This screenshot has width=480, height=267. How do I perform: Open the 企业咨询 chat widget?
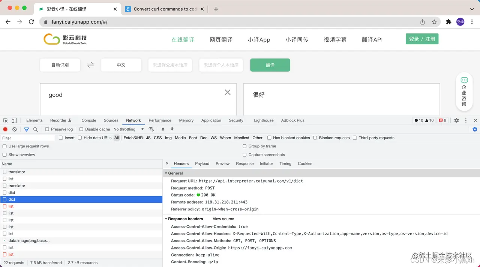[464, 91]
